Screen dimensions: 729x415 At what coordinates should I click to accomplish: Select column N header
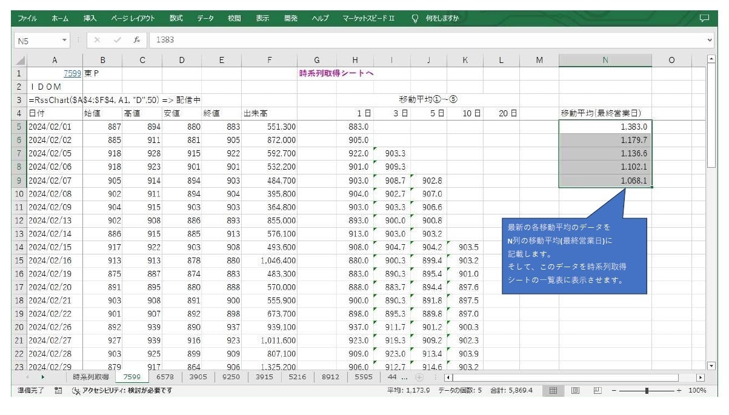coord(605,61)
